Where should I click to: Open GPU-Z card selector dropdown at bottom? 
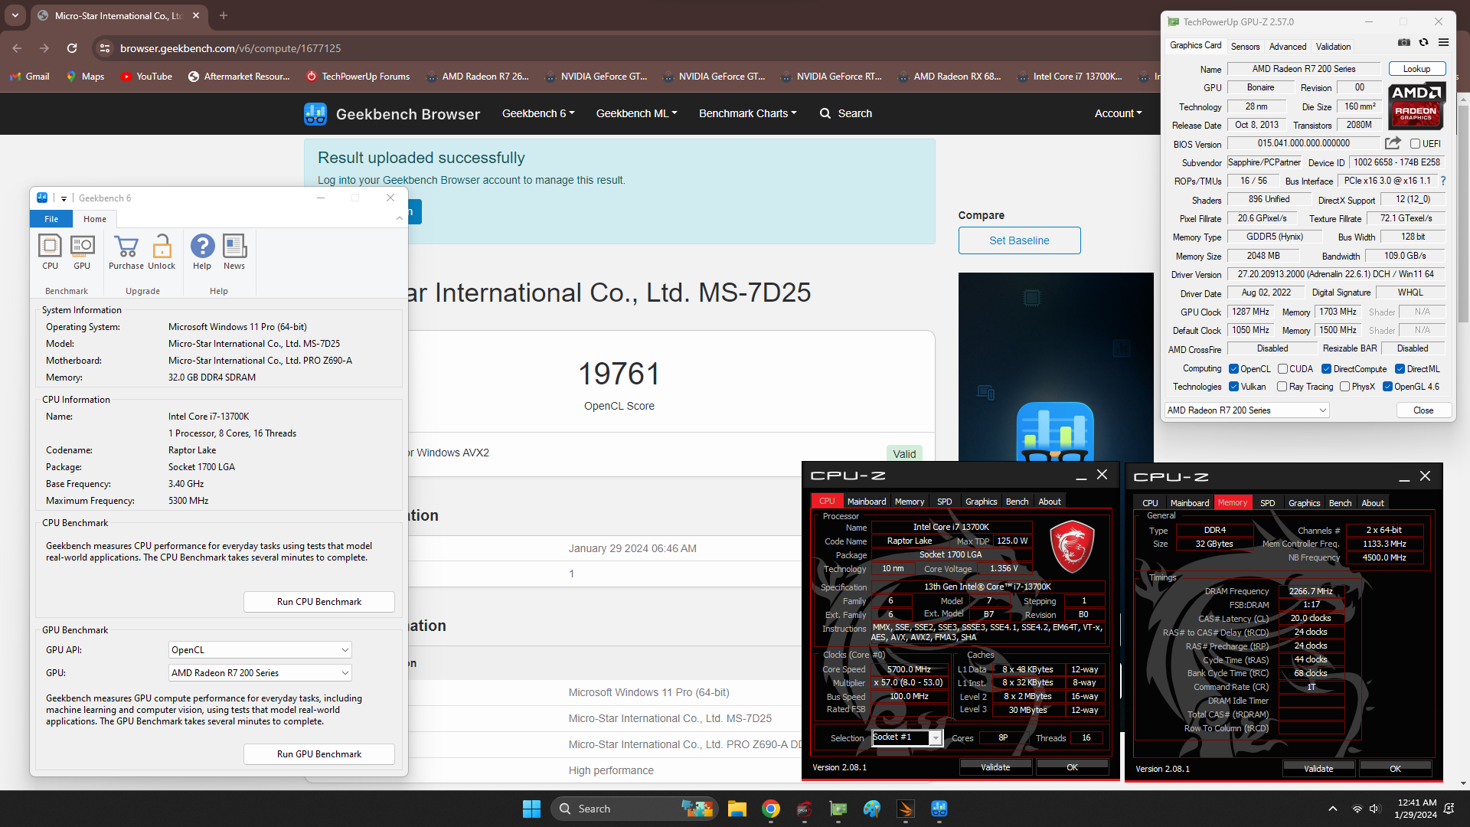(1246, 410)
